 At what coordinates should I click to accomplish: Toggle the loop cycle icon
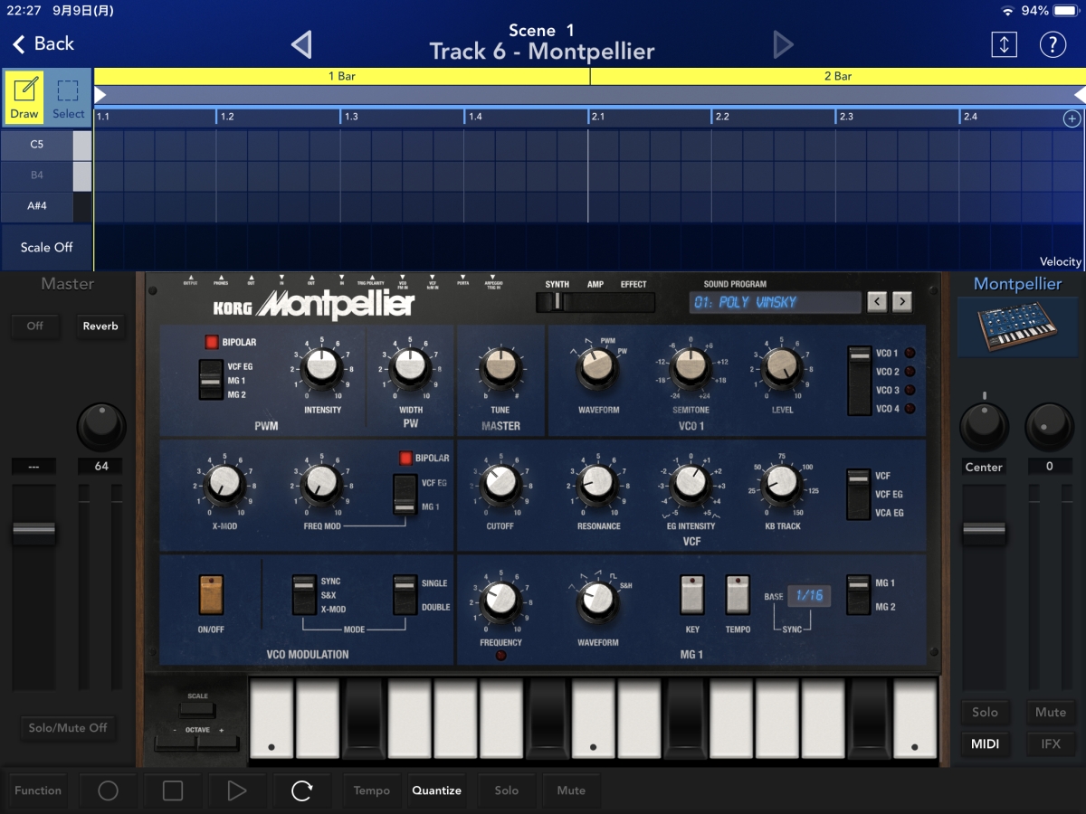(x=301, y=790)
